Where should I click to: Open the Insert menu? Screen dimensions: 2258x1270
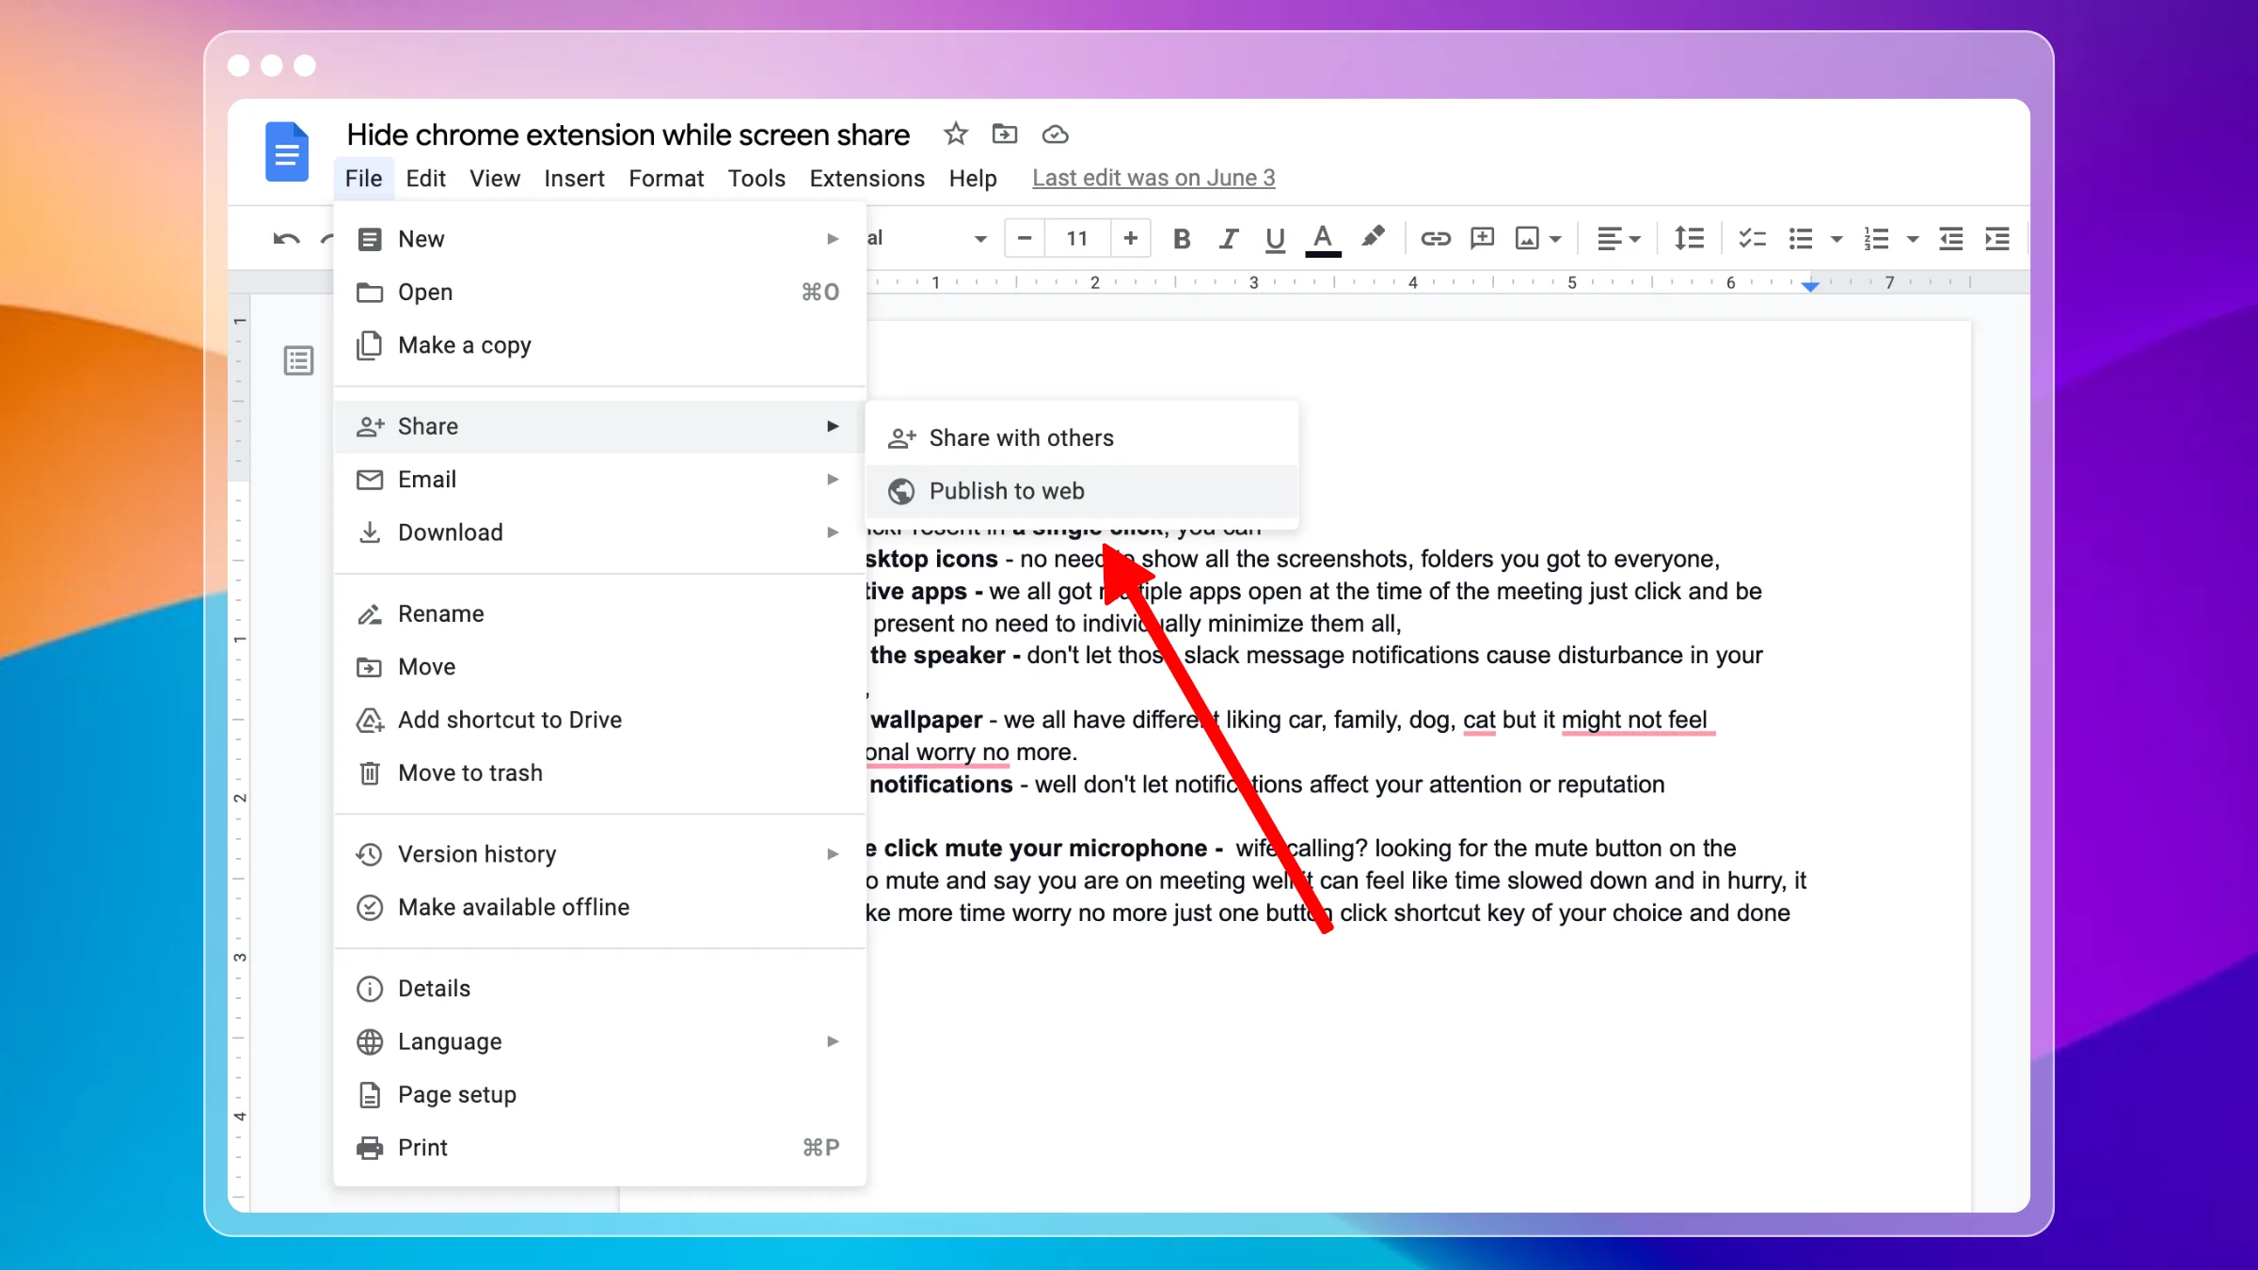(x=574, y=178)
